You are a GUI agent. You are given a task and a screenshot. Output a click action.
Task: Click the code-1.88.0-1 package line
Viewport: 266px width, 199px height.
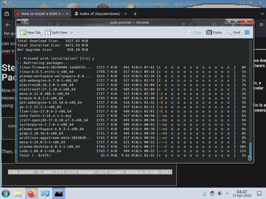[133, 151]
